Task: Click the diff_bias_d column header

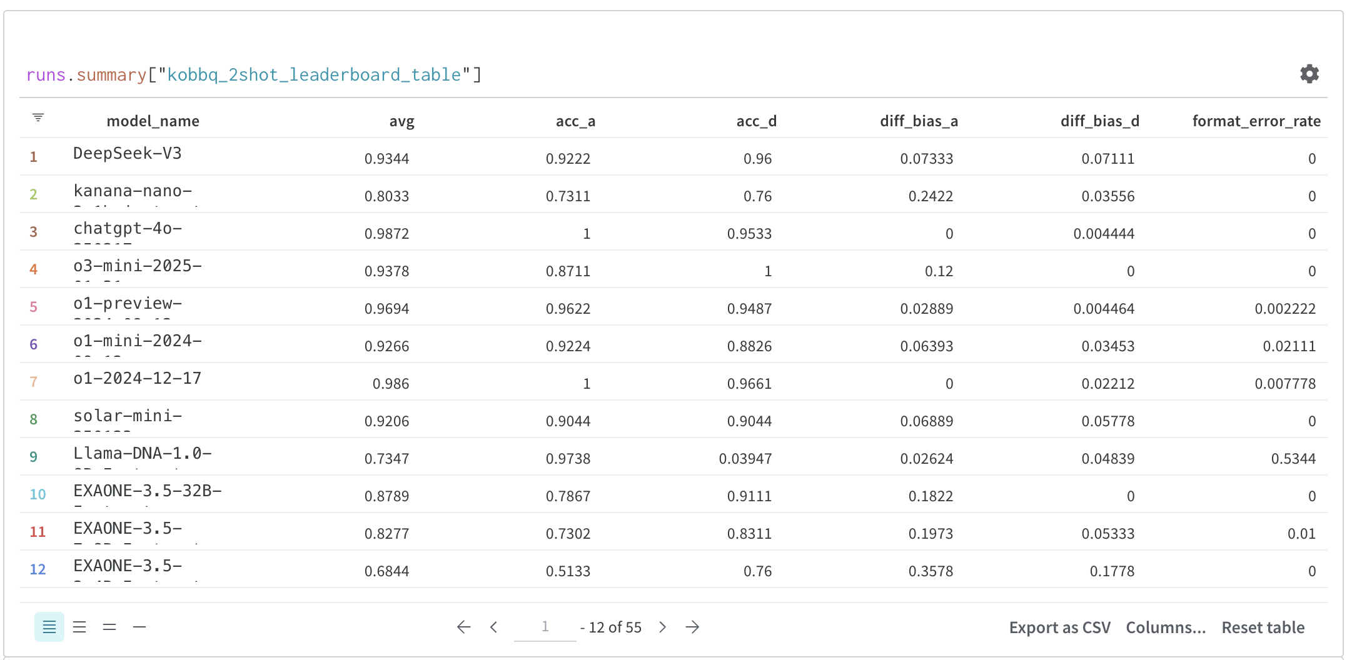Action: tap(1100, 121)
